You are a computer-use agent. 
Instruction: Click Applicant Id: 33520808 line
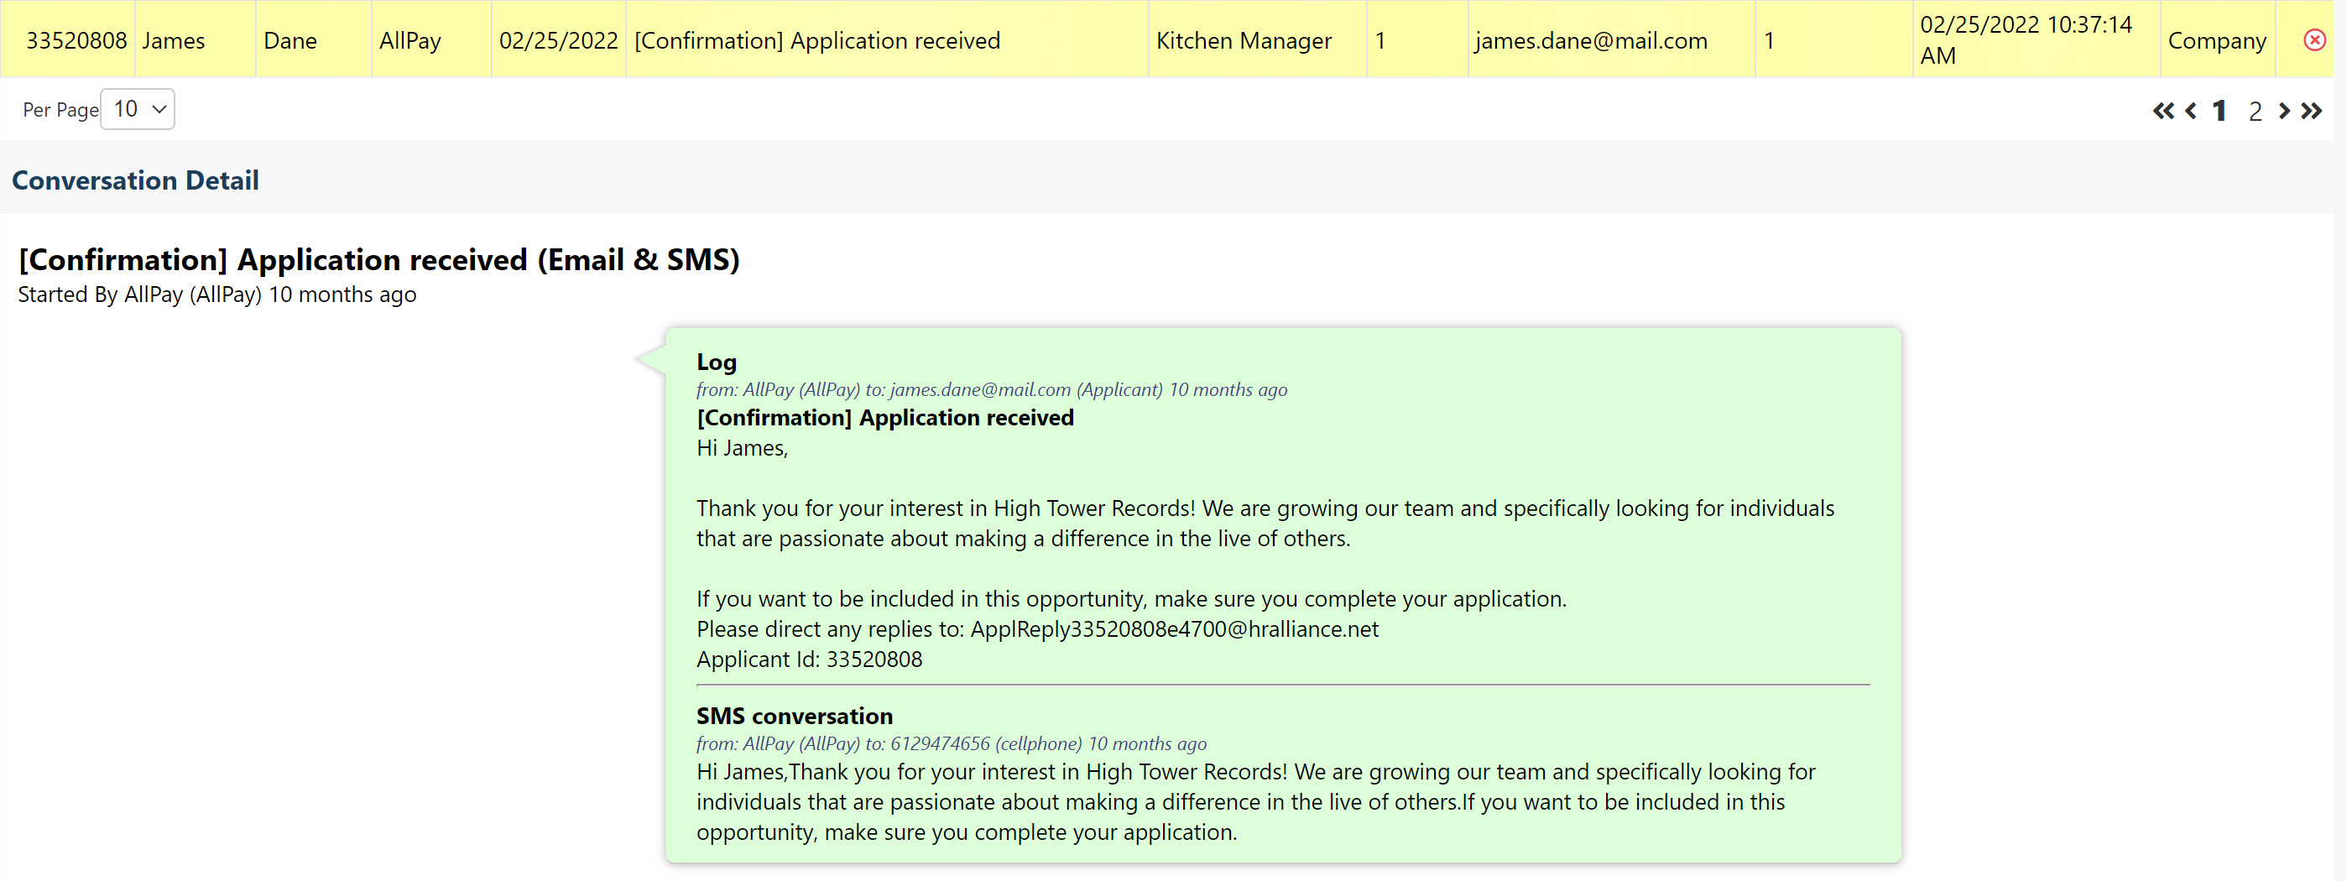coord(809,659)
